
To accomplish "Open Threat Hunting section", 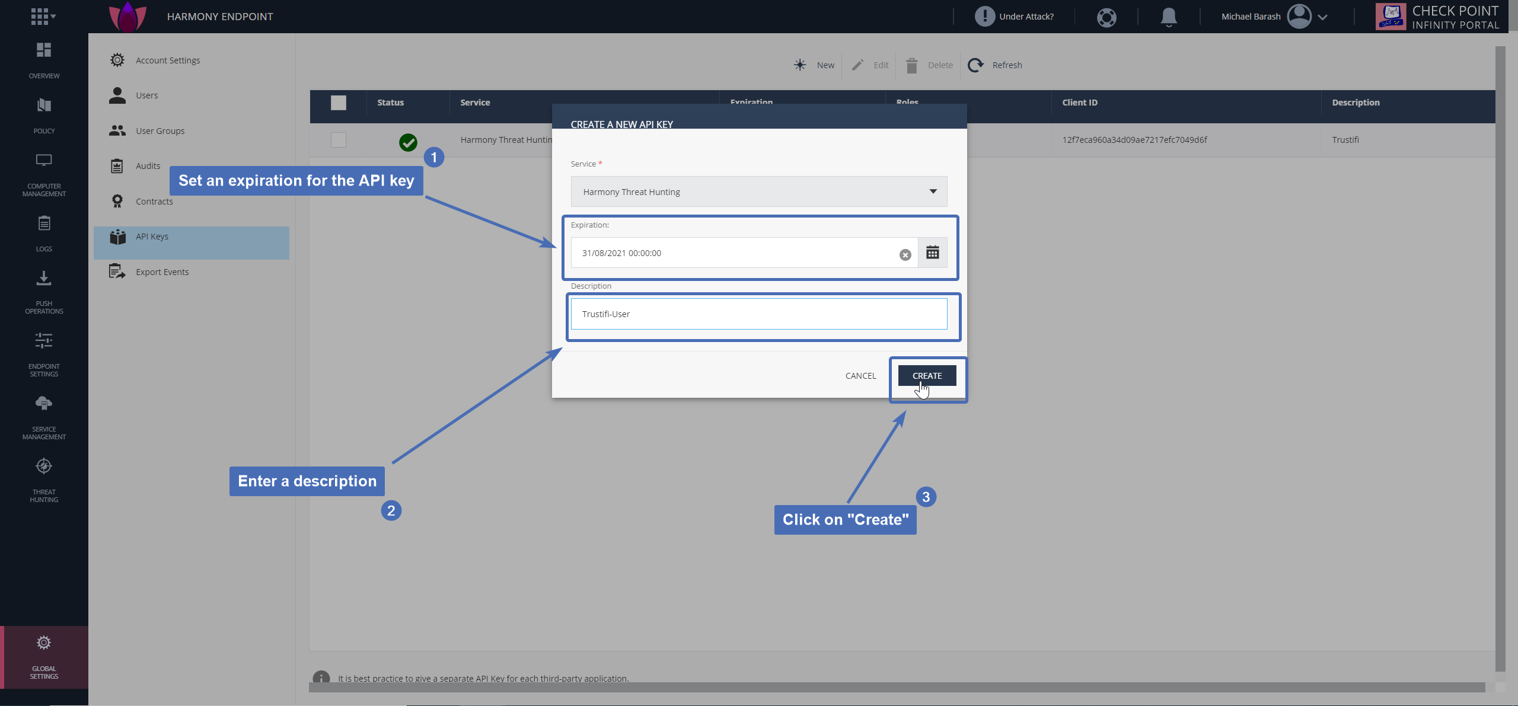I will pos(44,480).
